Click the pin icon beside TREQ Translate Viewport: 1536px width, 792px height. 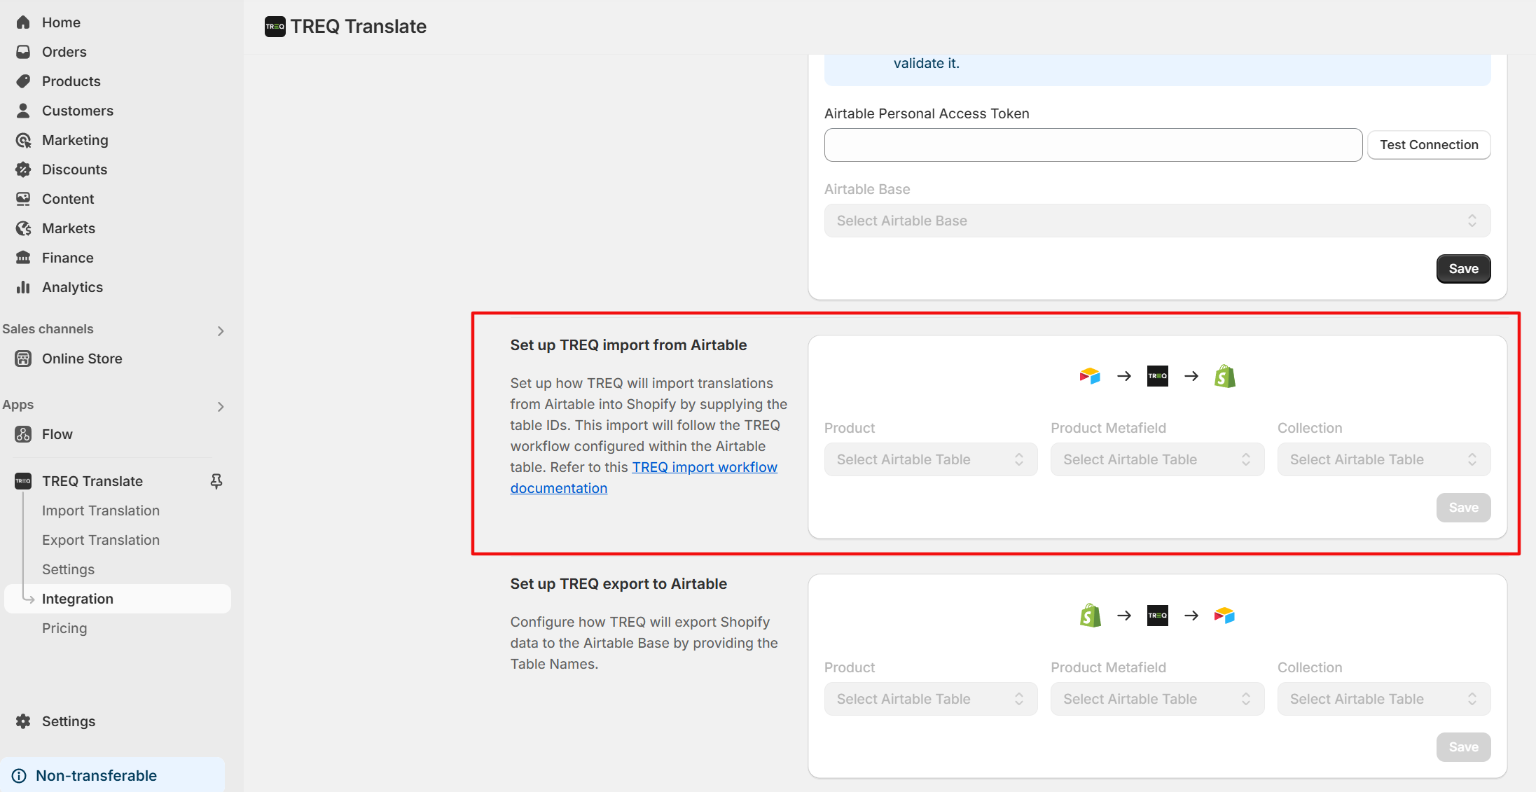tap(216, 481)
